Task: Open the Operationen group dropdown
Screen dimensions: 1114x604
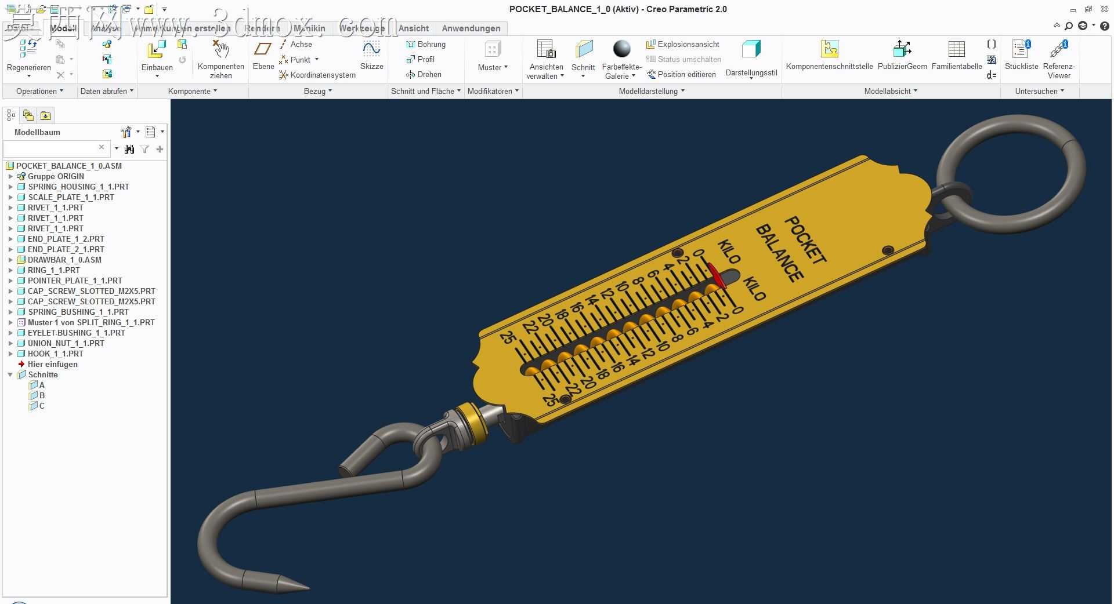Action: point(39,91)
